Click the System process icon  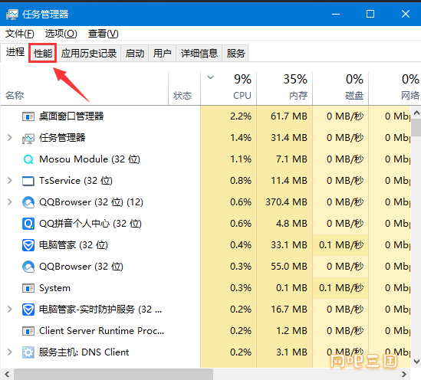[28, 288]
